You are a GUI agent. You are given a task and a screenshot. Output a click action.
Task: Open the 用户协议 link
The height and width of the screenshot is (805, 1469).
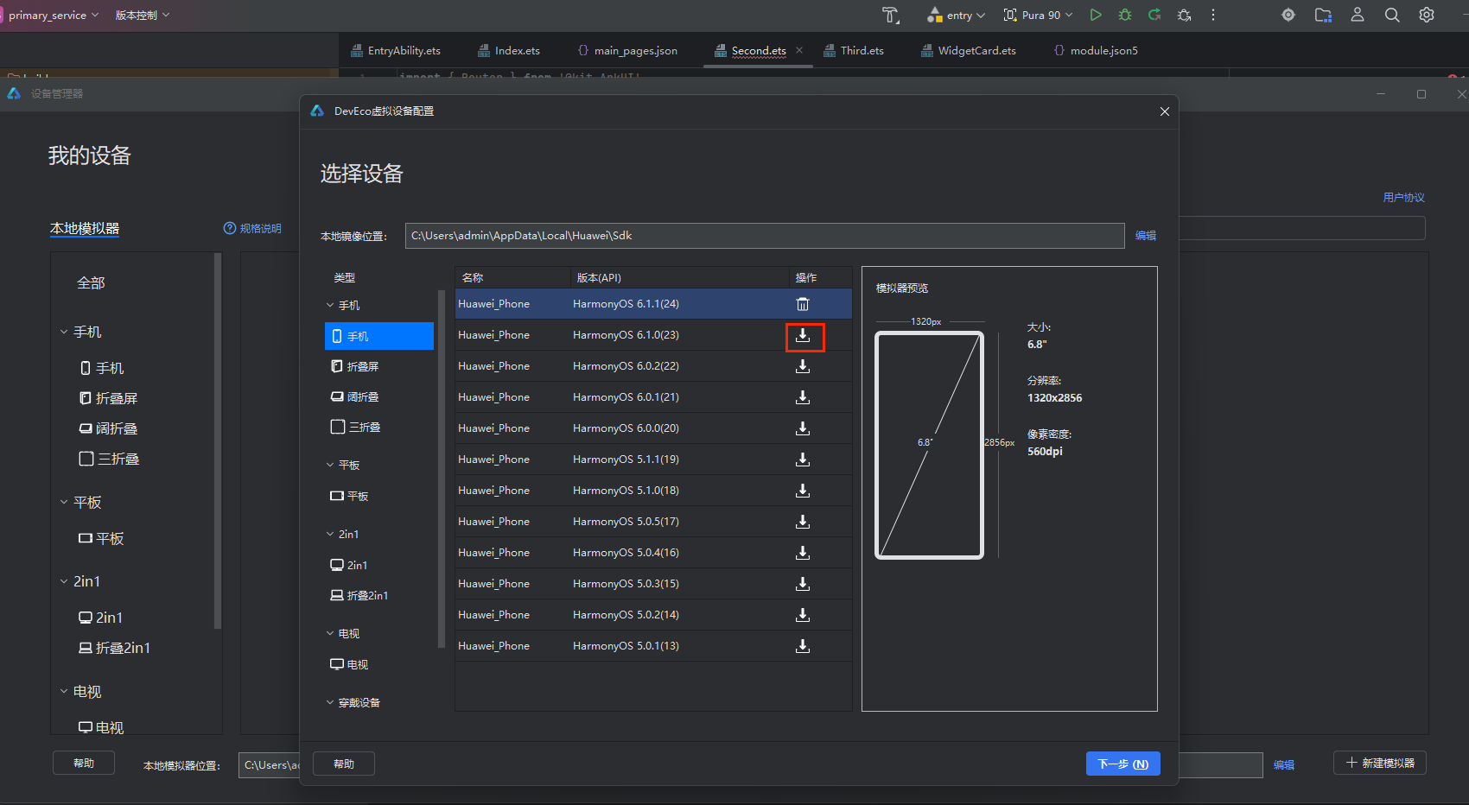click(1403, 198)
